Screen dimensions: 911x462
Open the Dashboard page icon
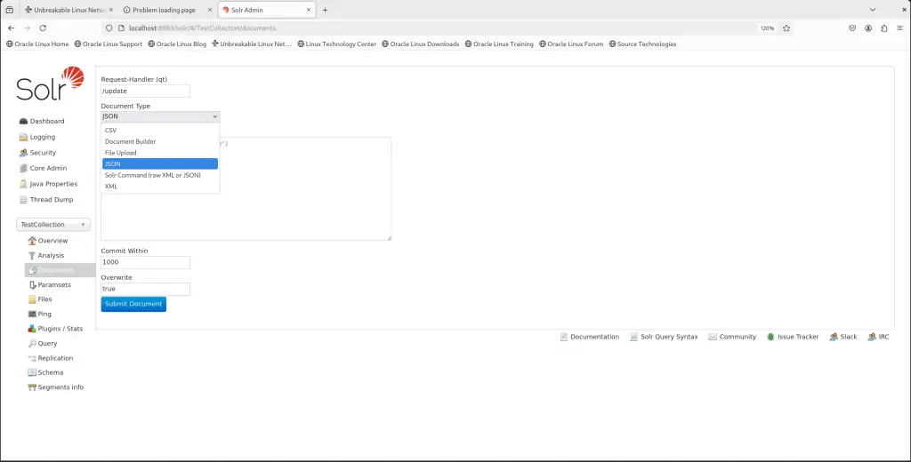(x=23, y=122)
